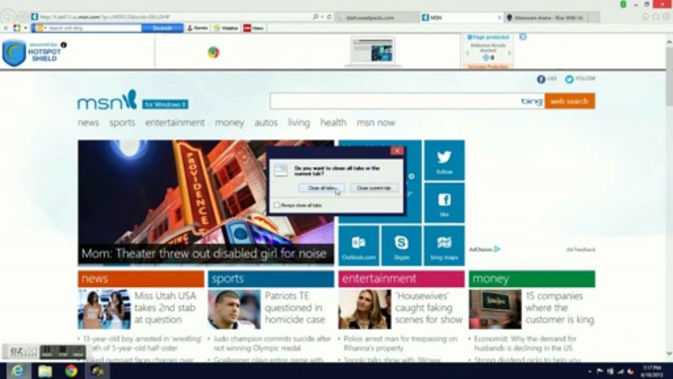673x379 pixels.
Task: Open the sports link in MSN navigation
Action: point(122,123)
